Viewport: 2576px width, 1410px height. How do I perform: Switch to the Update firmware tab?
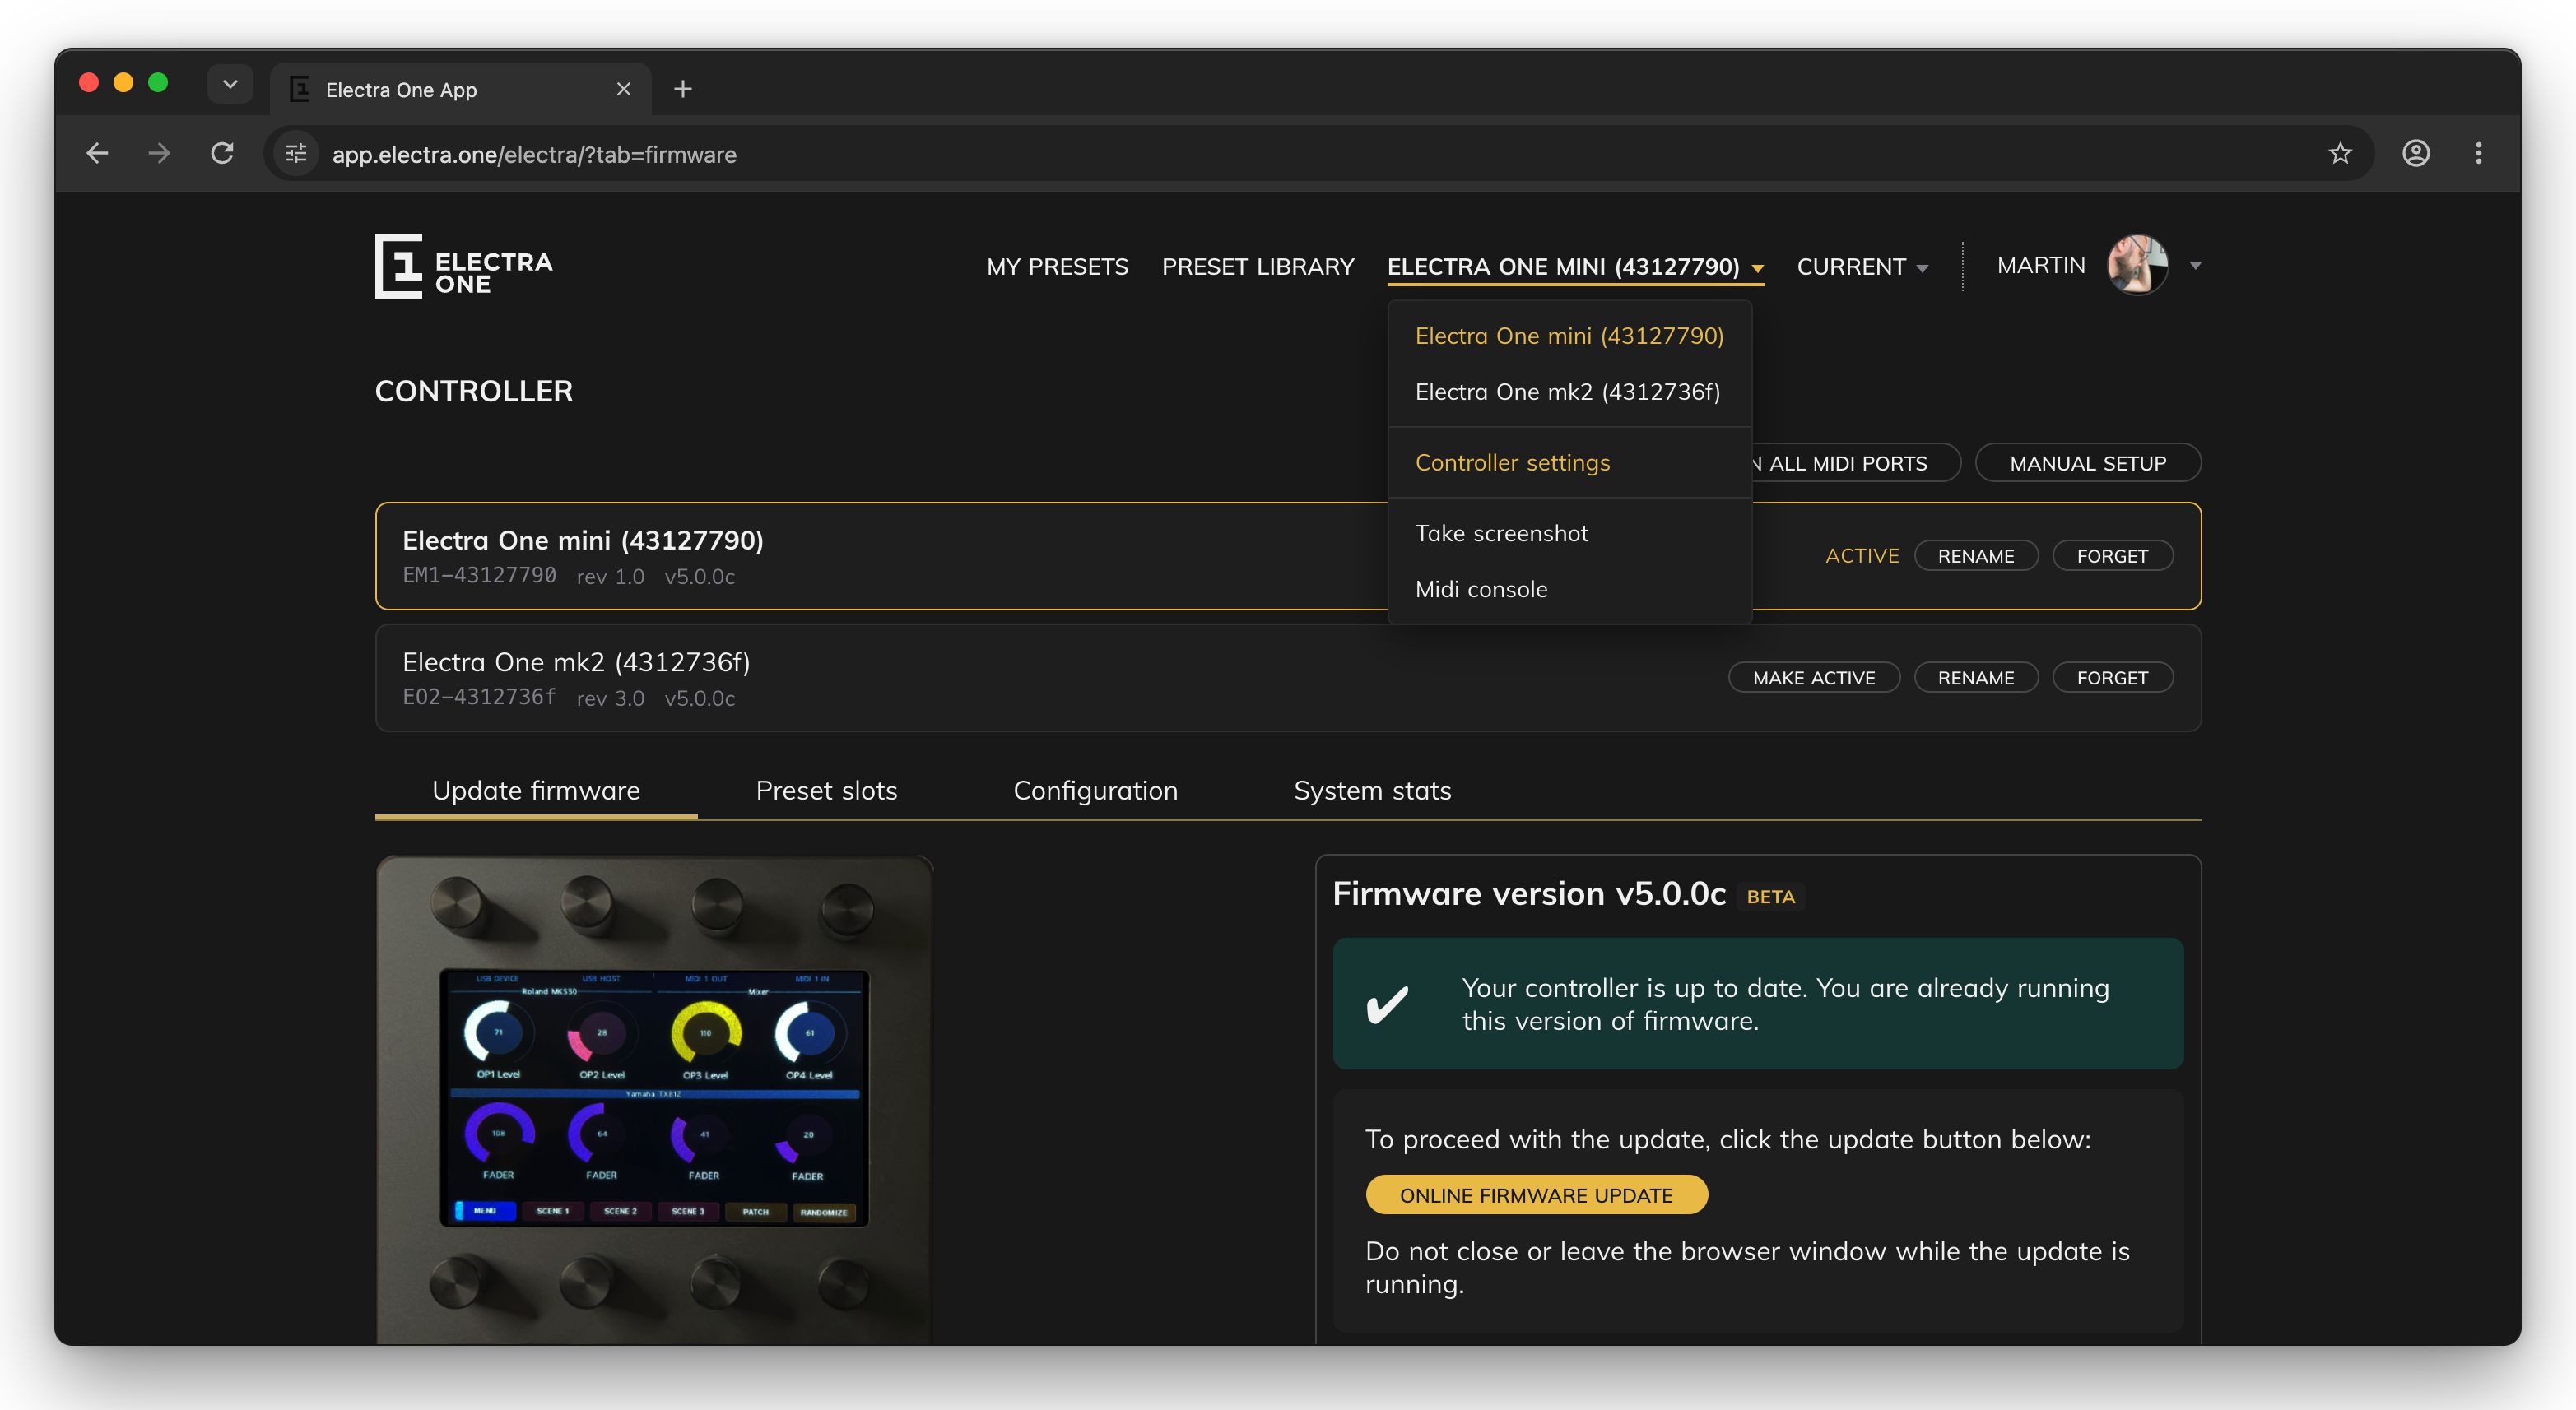pyautogui.click(x=536, y=791)
